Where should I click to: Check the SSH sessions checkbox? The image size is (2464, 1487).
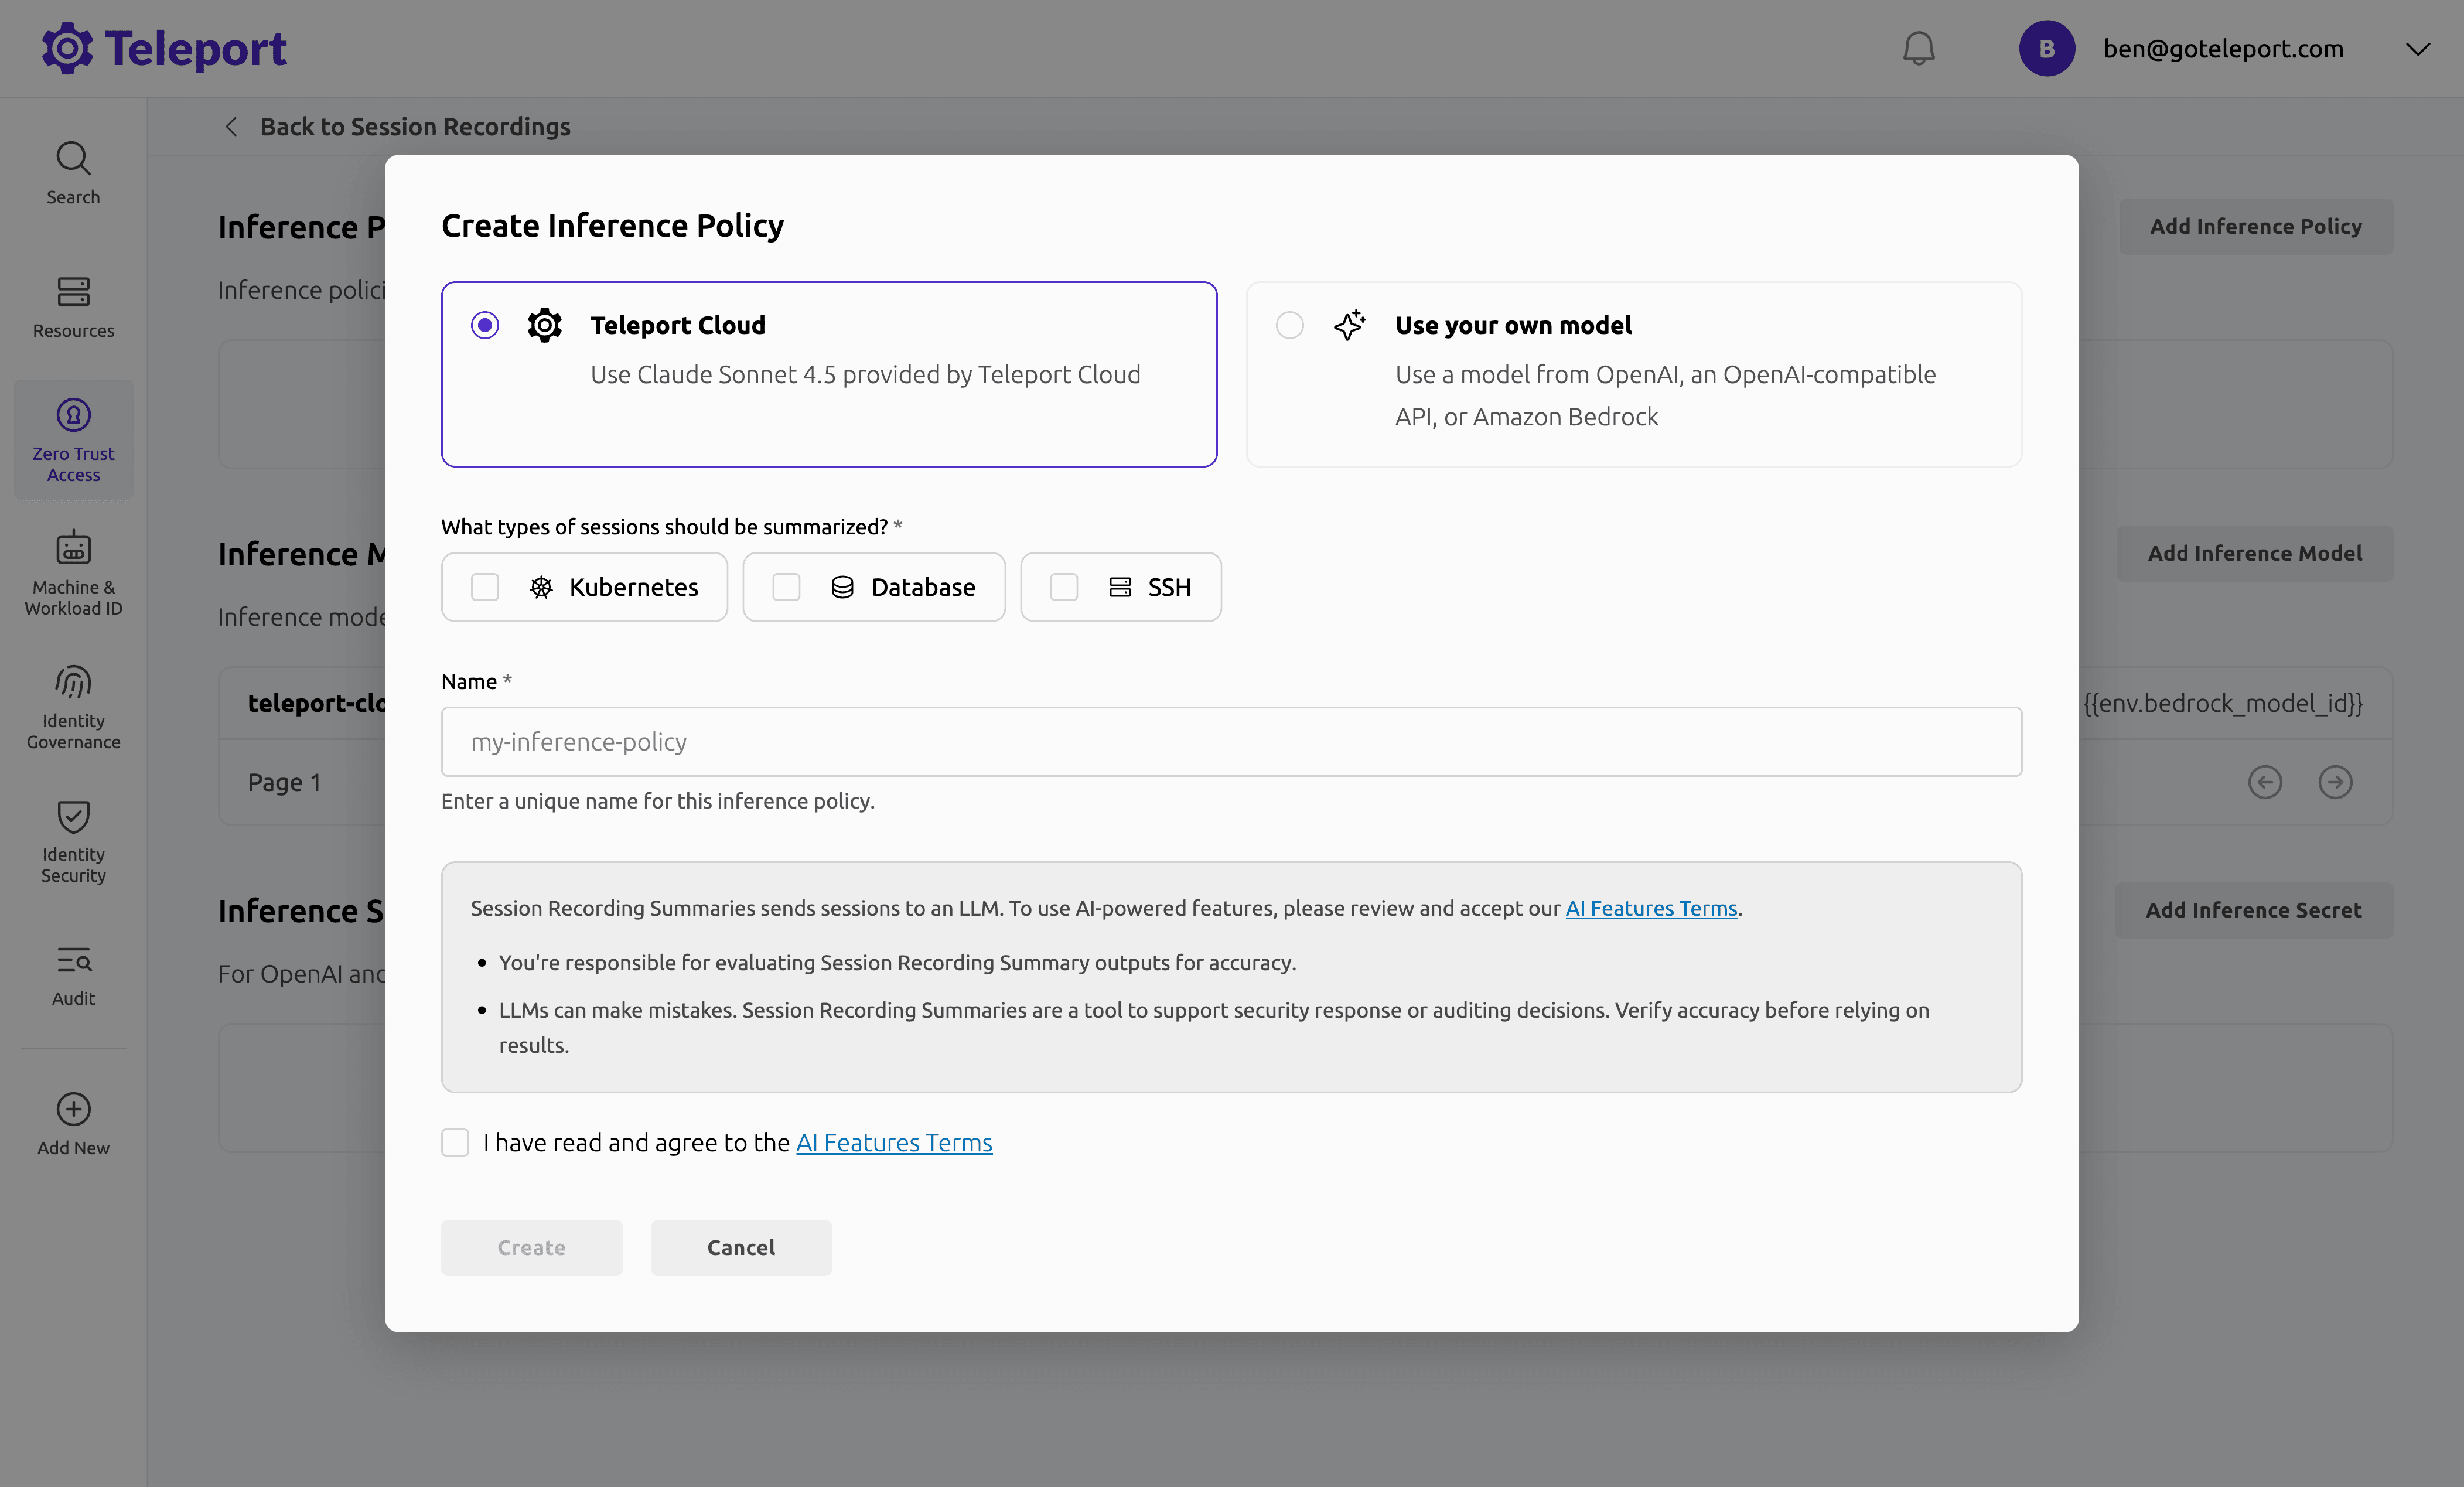[x=1063, y=587]
